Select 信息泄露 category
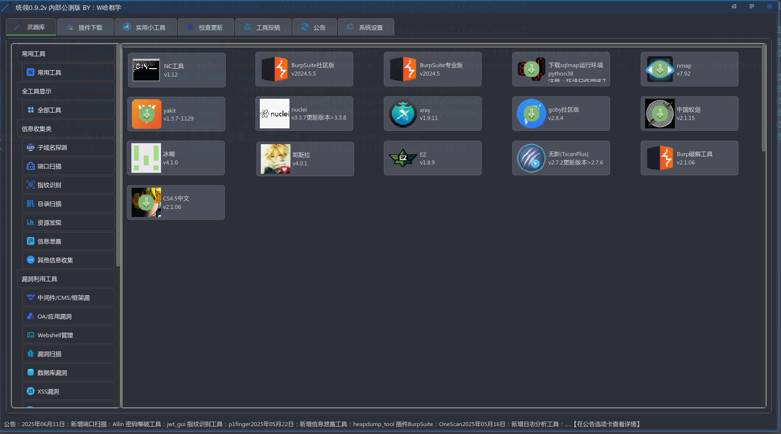Viewport: 781px width, 434px height. tap(68, 241)
